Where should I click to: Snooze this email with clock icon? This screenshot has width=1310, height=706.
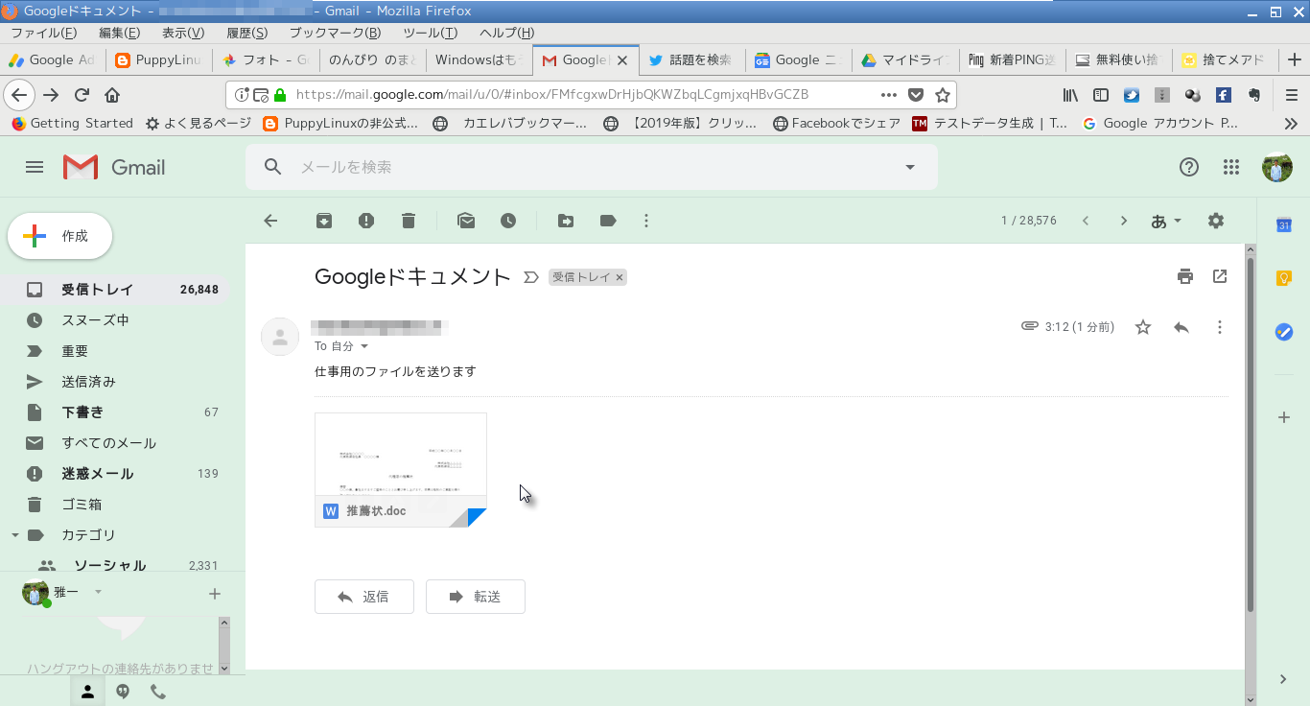pyautogui.click(x=508, y=221)
